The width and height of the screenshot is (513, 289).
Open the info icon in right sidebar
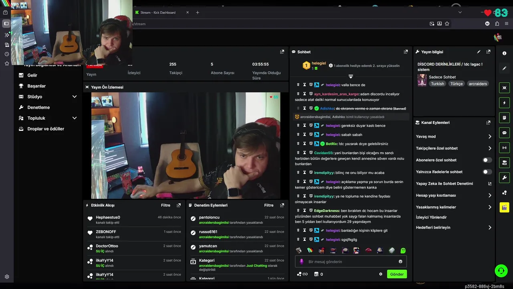[504, 53]
